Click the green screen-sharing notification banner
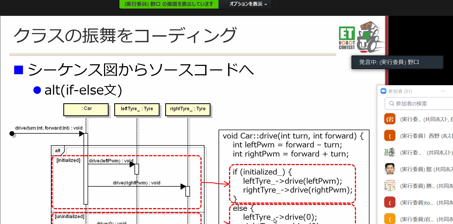The image size is (453, 224). click(169, 4)
